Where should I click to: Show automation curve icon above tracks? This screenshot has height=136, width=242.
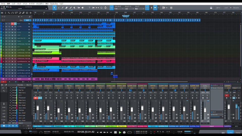coord(13,13)
